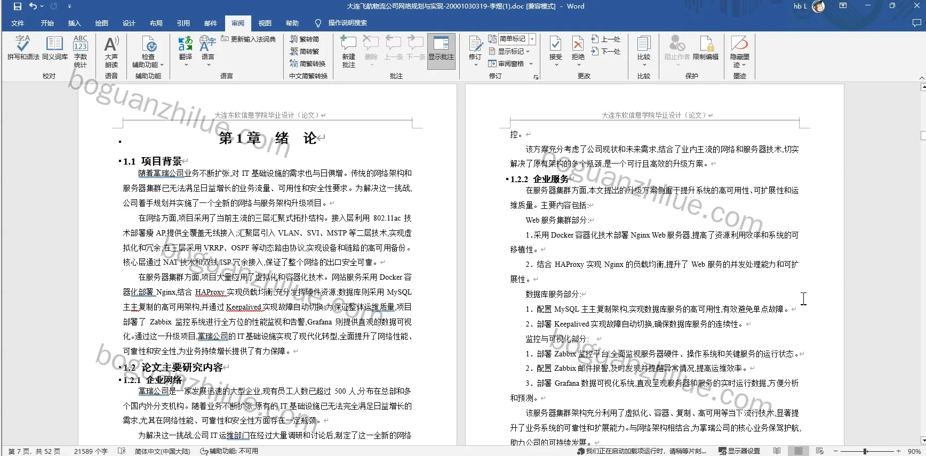926x456 pixels.
Task: Insert a New Comment (新建批注)
Action: [x=349, y=51]
